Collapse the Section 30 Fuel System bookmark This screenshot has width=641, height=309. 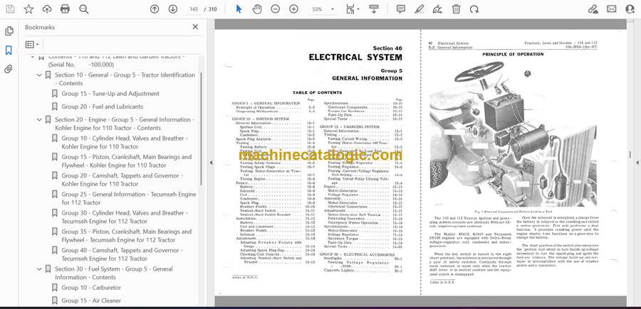click(39, 269)
